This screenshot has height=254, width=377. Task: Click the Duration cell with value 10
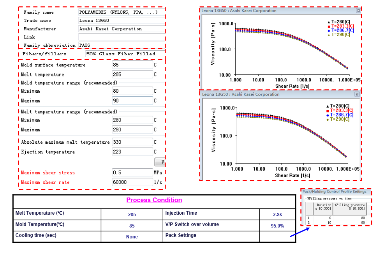pyautogui.click(x=323, y=222)
